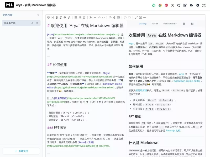Open the notes and pencil icon in the header
Screen dimensions: 210x157
point(185,5)
